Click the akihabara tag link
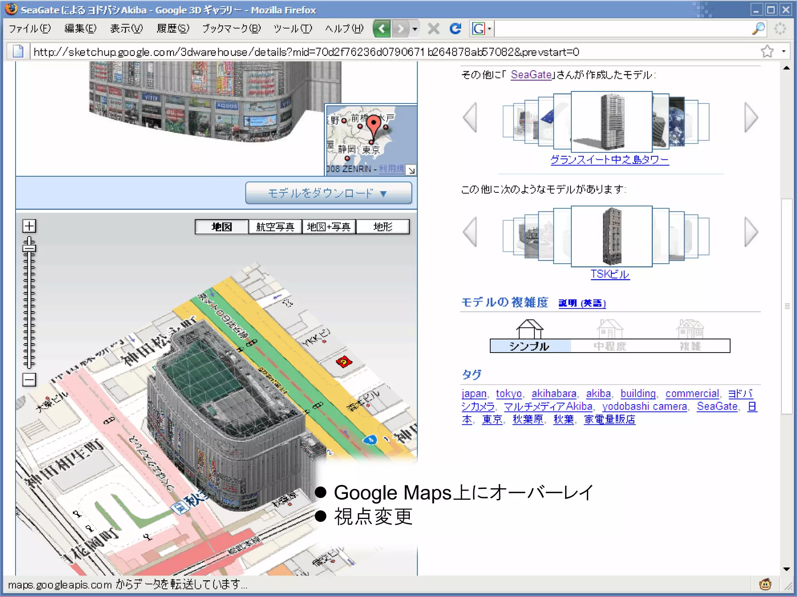Screen dimensions: 797x597 coord(553,394)
